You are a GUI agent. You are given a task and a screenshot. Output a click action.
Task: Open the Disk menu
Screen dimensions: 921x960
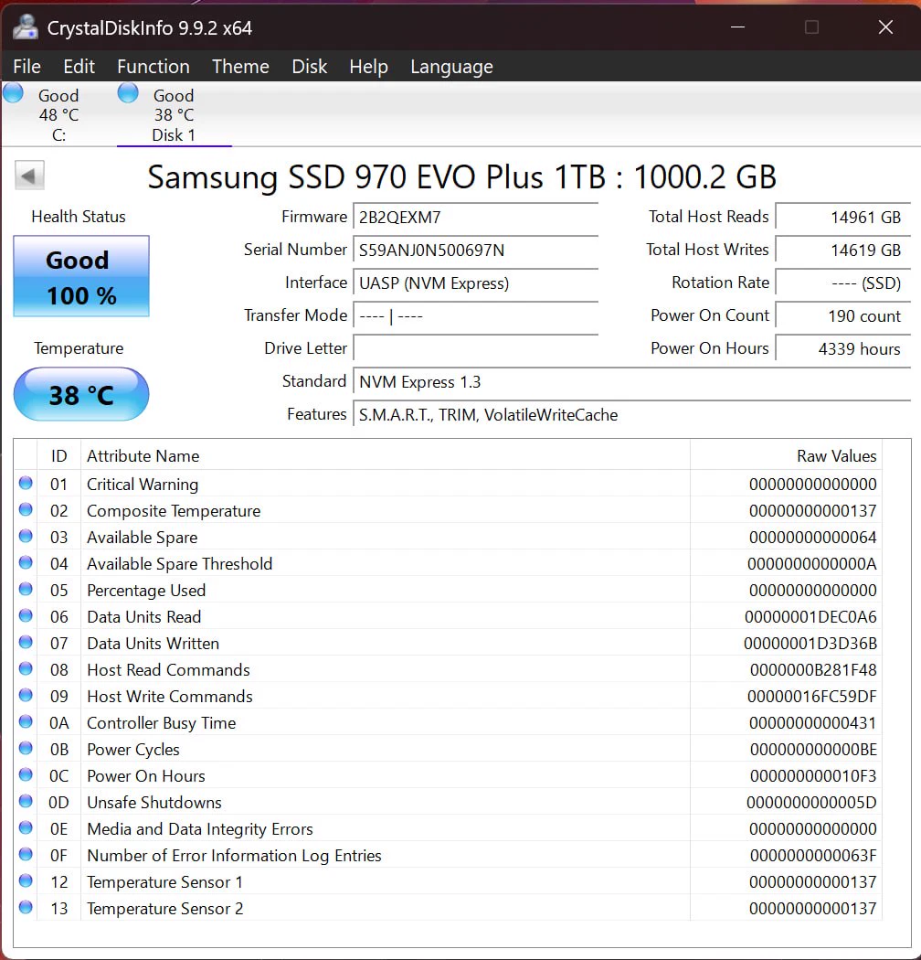(x=309, y=66)
